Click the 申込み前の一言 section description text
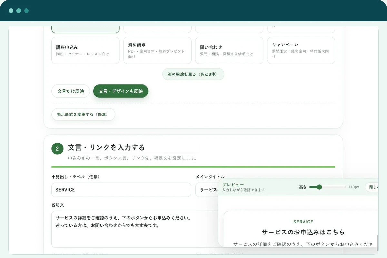The width and height of the screenshot is (387, 258). click(x=132, y=158)
